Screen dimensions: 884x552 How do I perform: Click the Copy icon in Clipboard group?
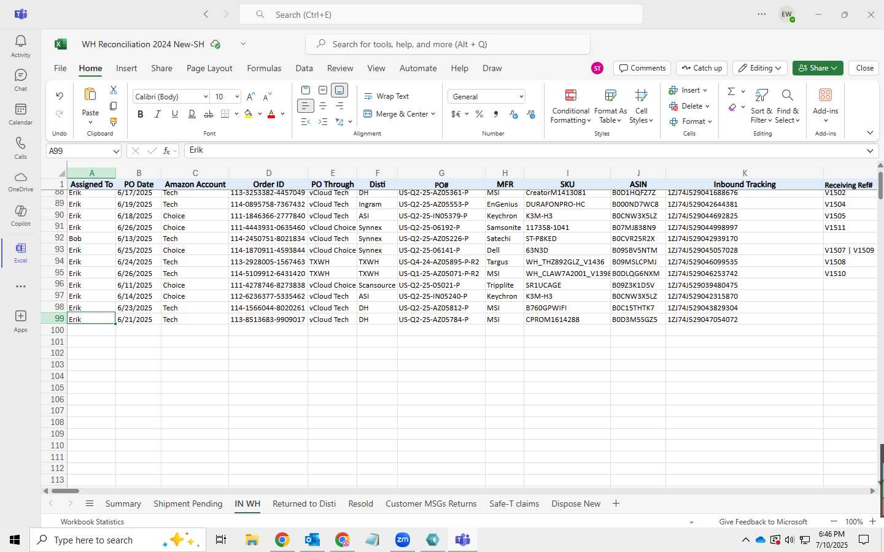[x=113, y=106]
